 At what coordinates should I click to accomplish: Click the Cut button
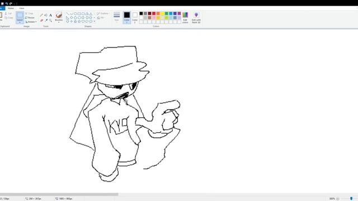8,13
